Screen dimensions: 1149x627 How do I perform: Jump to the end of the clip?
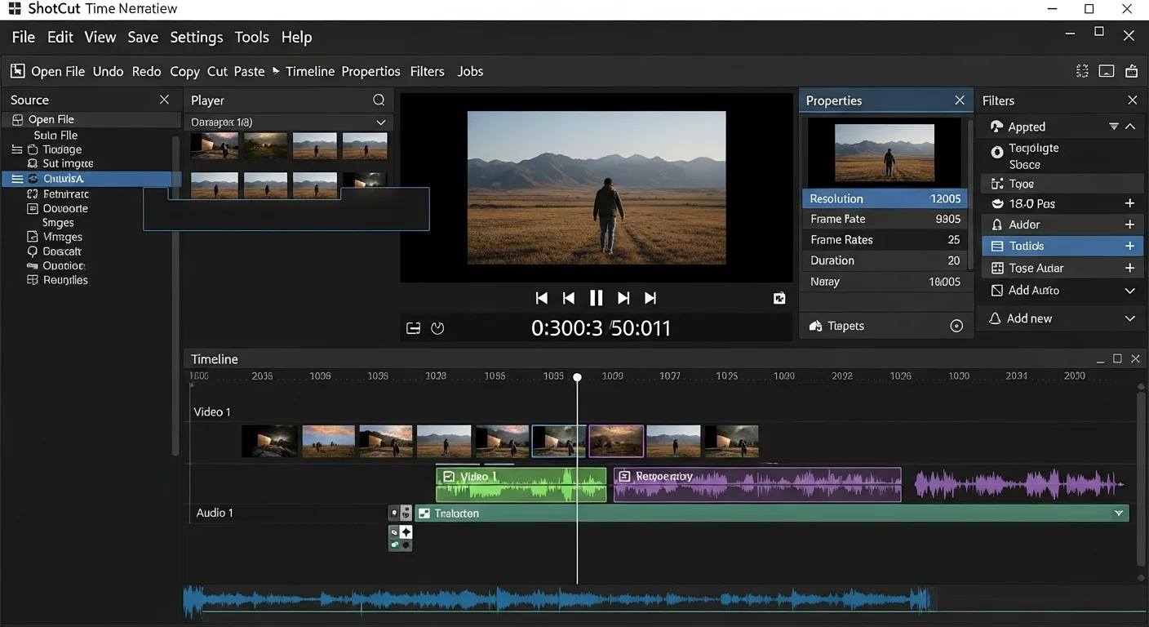tap(650, 298)
